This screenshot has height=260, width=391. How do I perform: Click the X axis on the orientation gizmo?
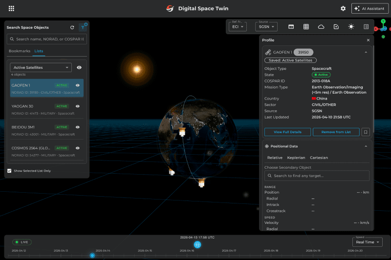tap(375, 29)
